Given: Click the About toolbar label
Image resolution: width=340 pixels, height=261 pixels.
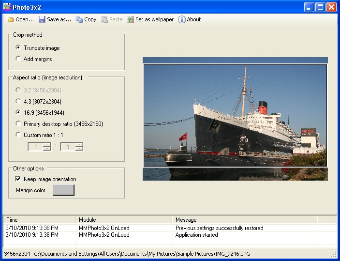Looking at the screenshot, I should point(193,19).
